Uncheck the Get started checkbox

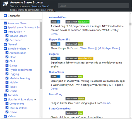click(7, 40)
